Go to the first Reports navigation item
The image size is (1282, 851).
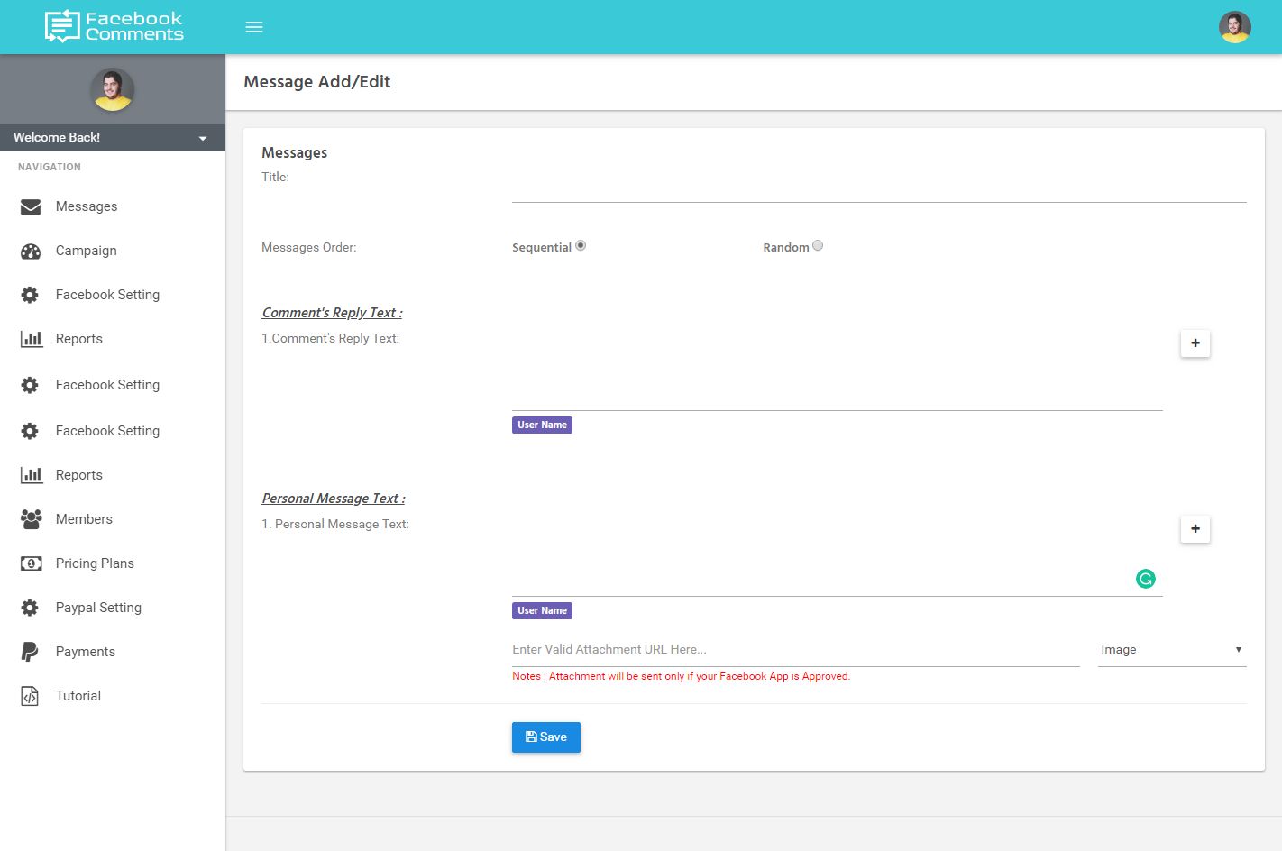point(79,339)
